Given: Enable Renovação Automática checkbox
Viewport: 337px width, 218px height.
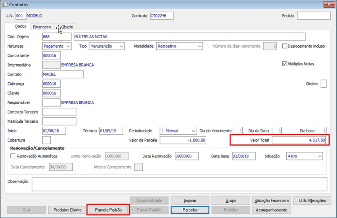Looking at the screenshot, I should coord(13,156).
